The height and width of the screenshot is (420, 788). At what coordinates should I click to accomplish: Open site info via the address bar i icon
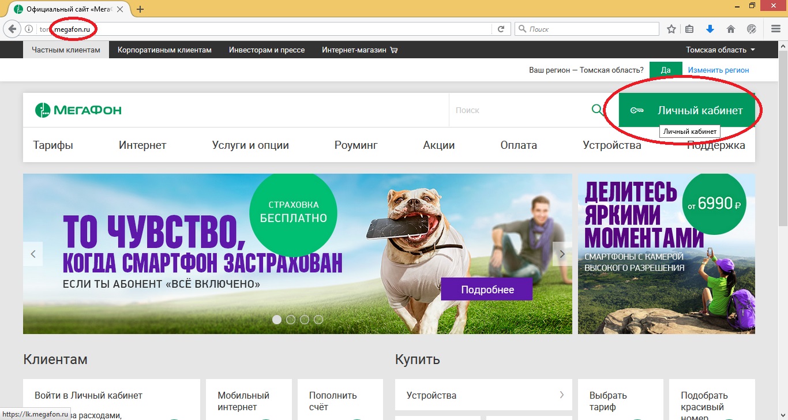click(x=28, y=28)
